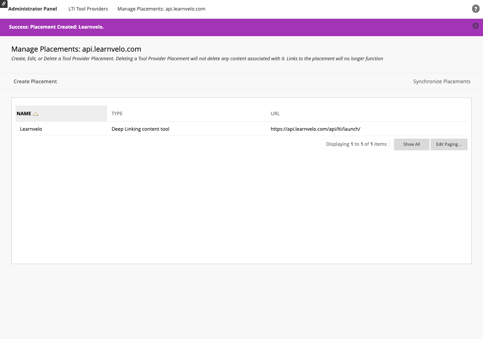Click the api.learnvelo.com launch URL cell
This screenshot has width=483, height=339.
[315, 129]
